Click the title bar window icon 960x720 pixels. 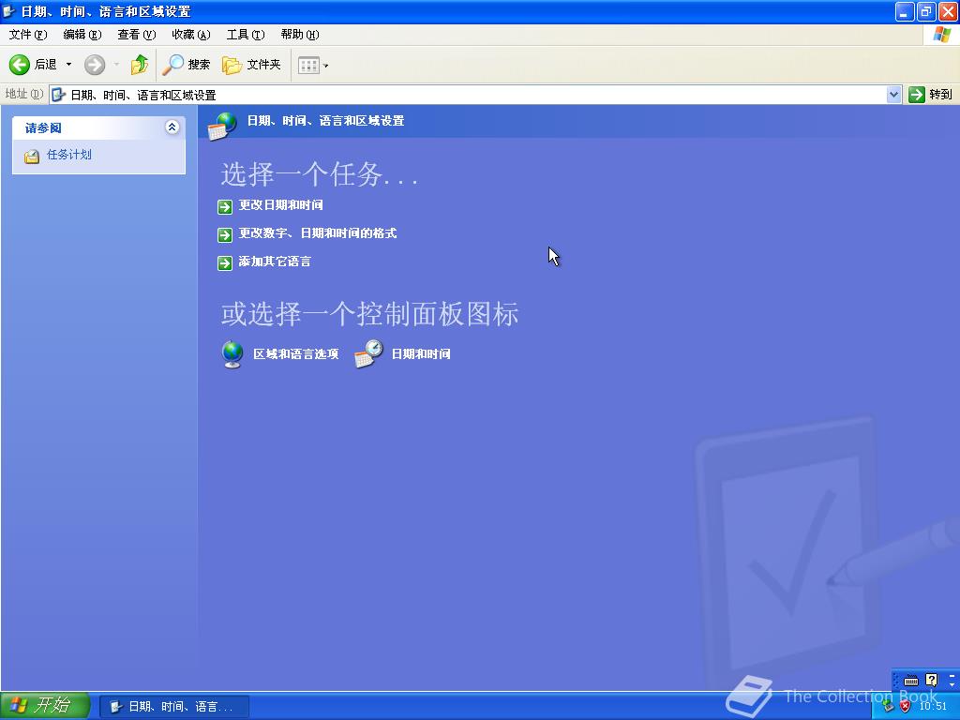9,11
